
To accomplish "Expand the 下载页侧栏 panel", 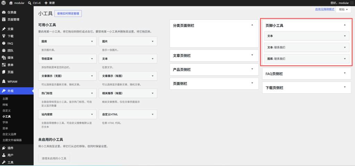I will click(x=345, y=87).
